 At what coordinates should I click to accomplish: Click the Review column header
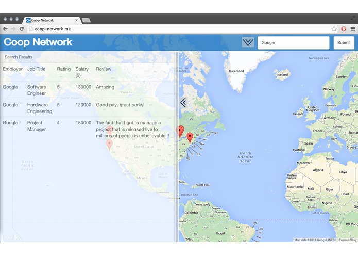point(104,69)
